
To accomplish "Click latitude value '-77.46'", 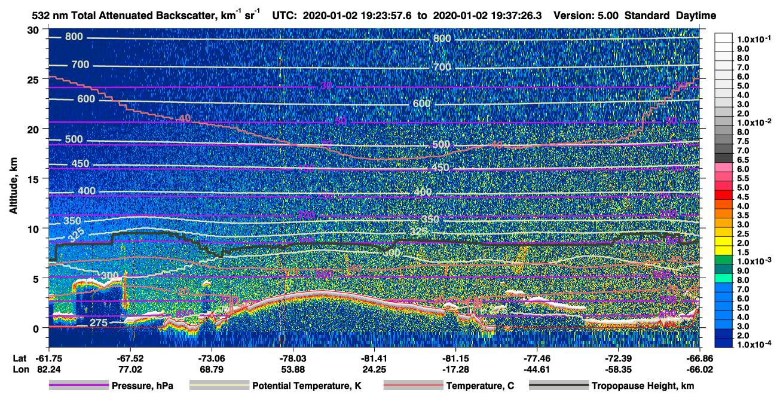I will click(x=537, y=358).
